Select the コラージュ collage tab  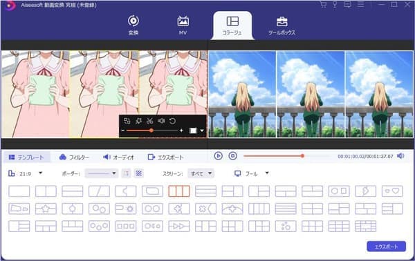(232, 26)
